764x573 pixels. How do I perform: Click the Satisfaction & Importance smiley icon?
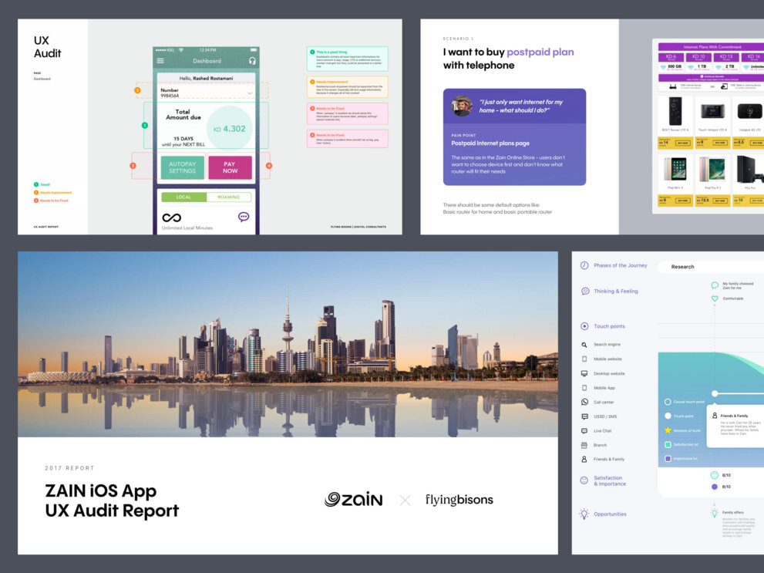(584, 480)
